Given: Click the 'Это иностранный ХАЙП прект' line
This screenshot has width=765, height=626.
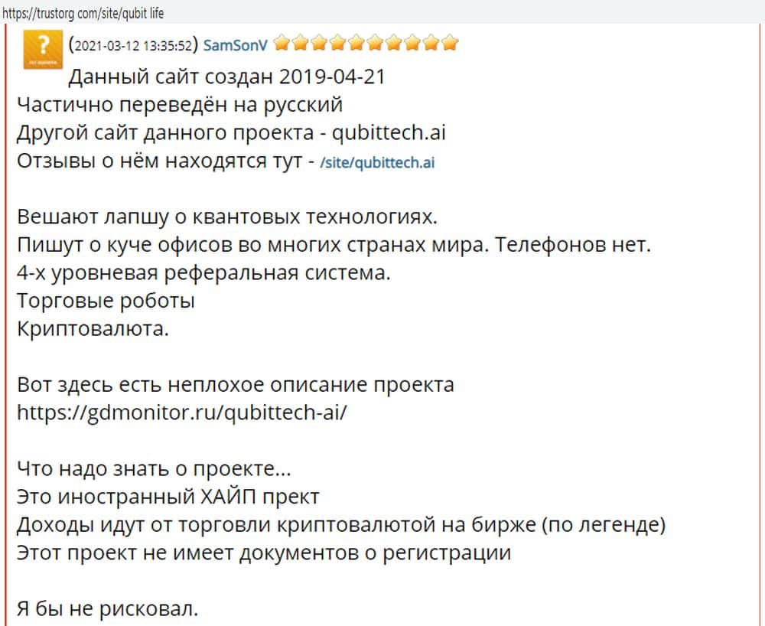Looking at the screenshot, I should coord(168,496).
